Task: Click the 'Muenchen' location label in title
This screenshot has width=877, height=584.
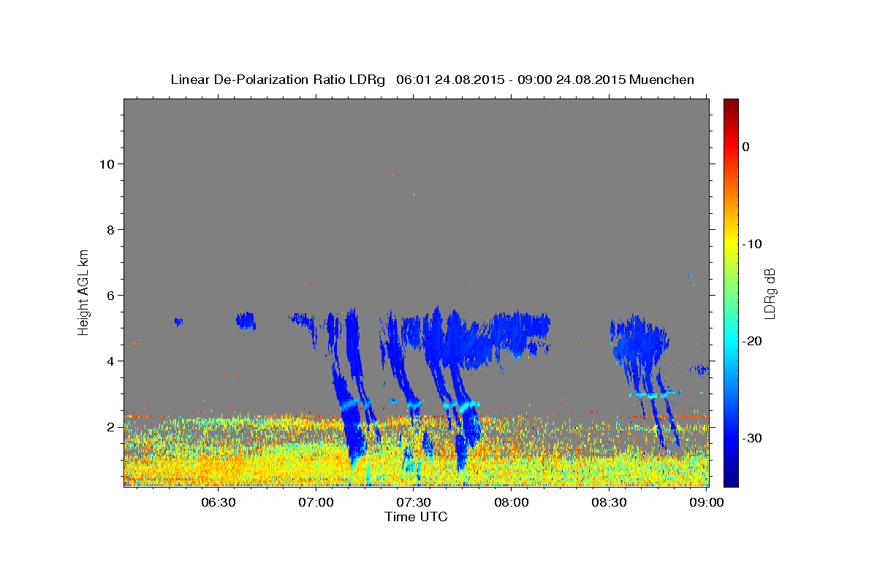Action: click(x=662, y=80)
